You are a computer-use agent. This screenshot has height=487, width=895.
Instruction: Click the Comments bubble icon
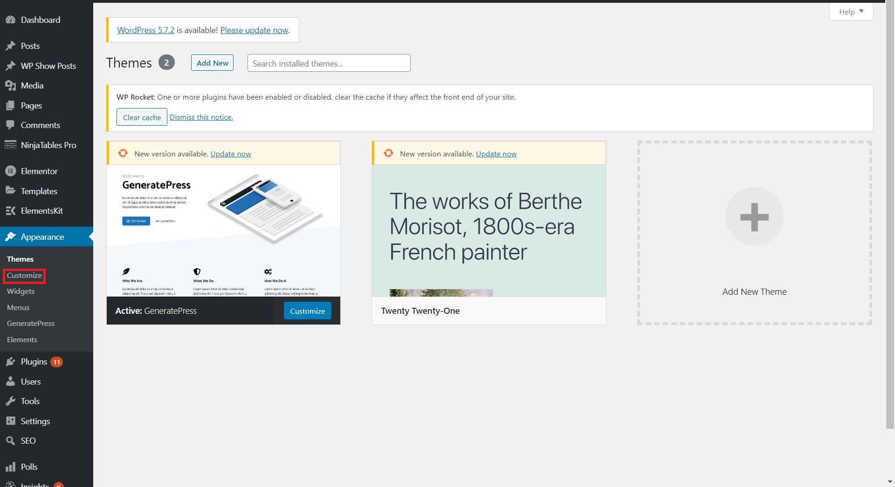[x=10, y=125]
